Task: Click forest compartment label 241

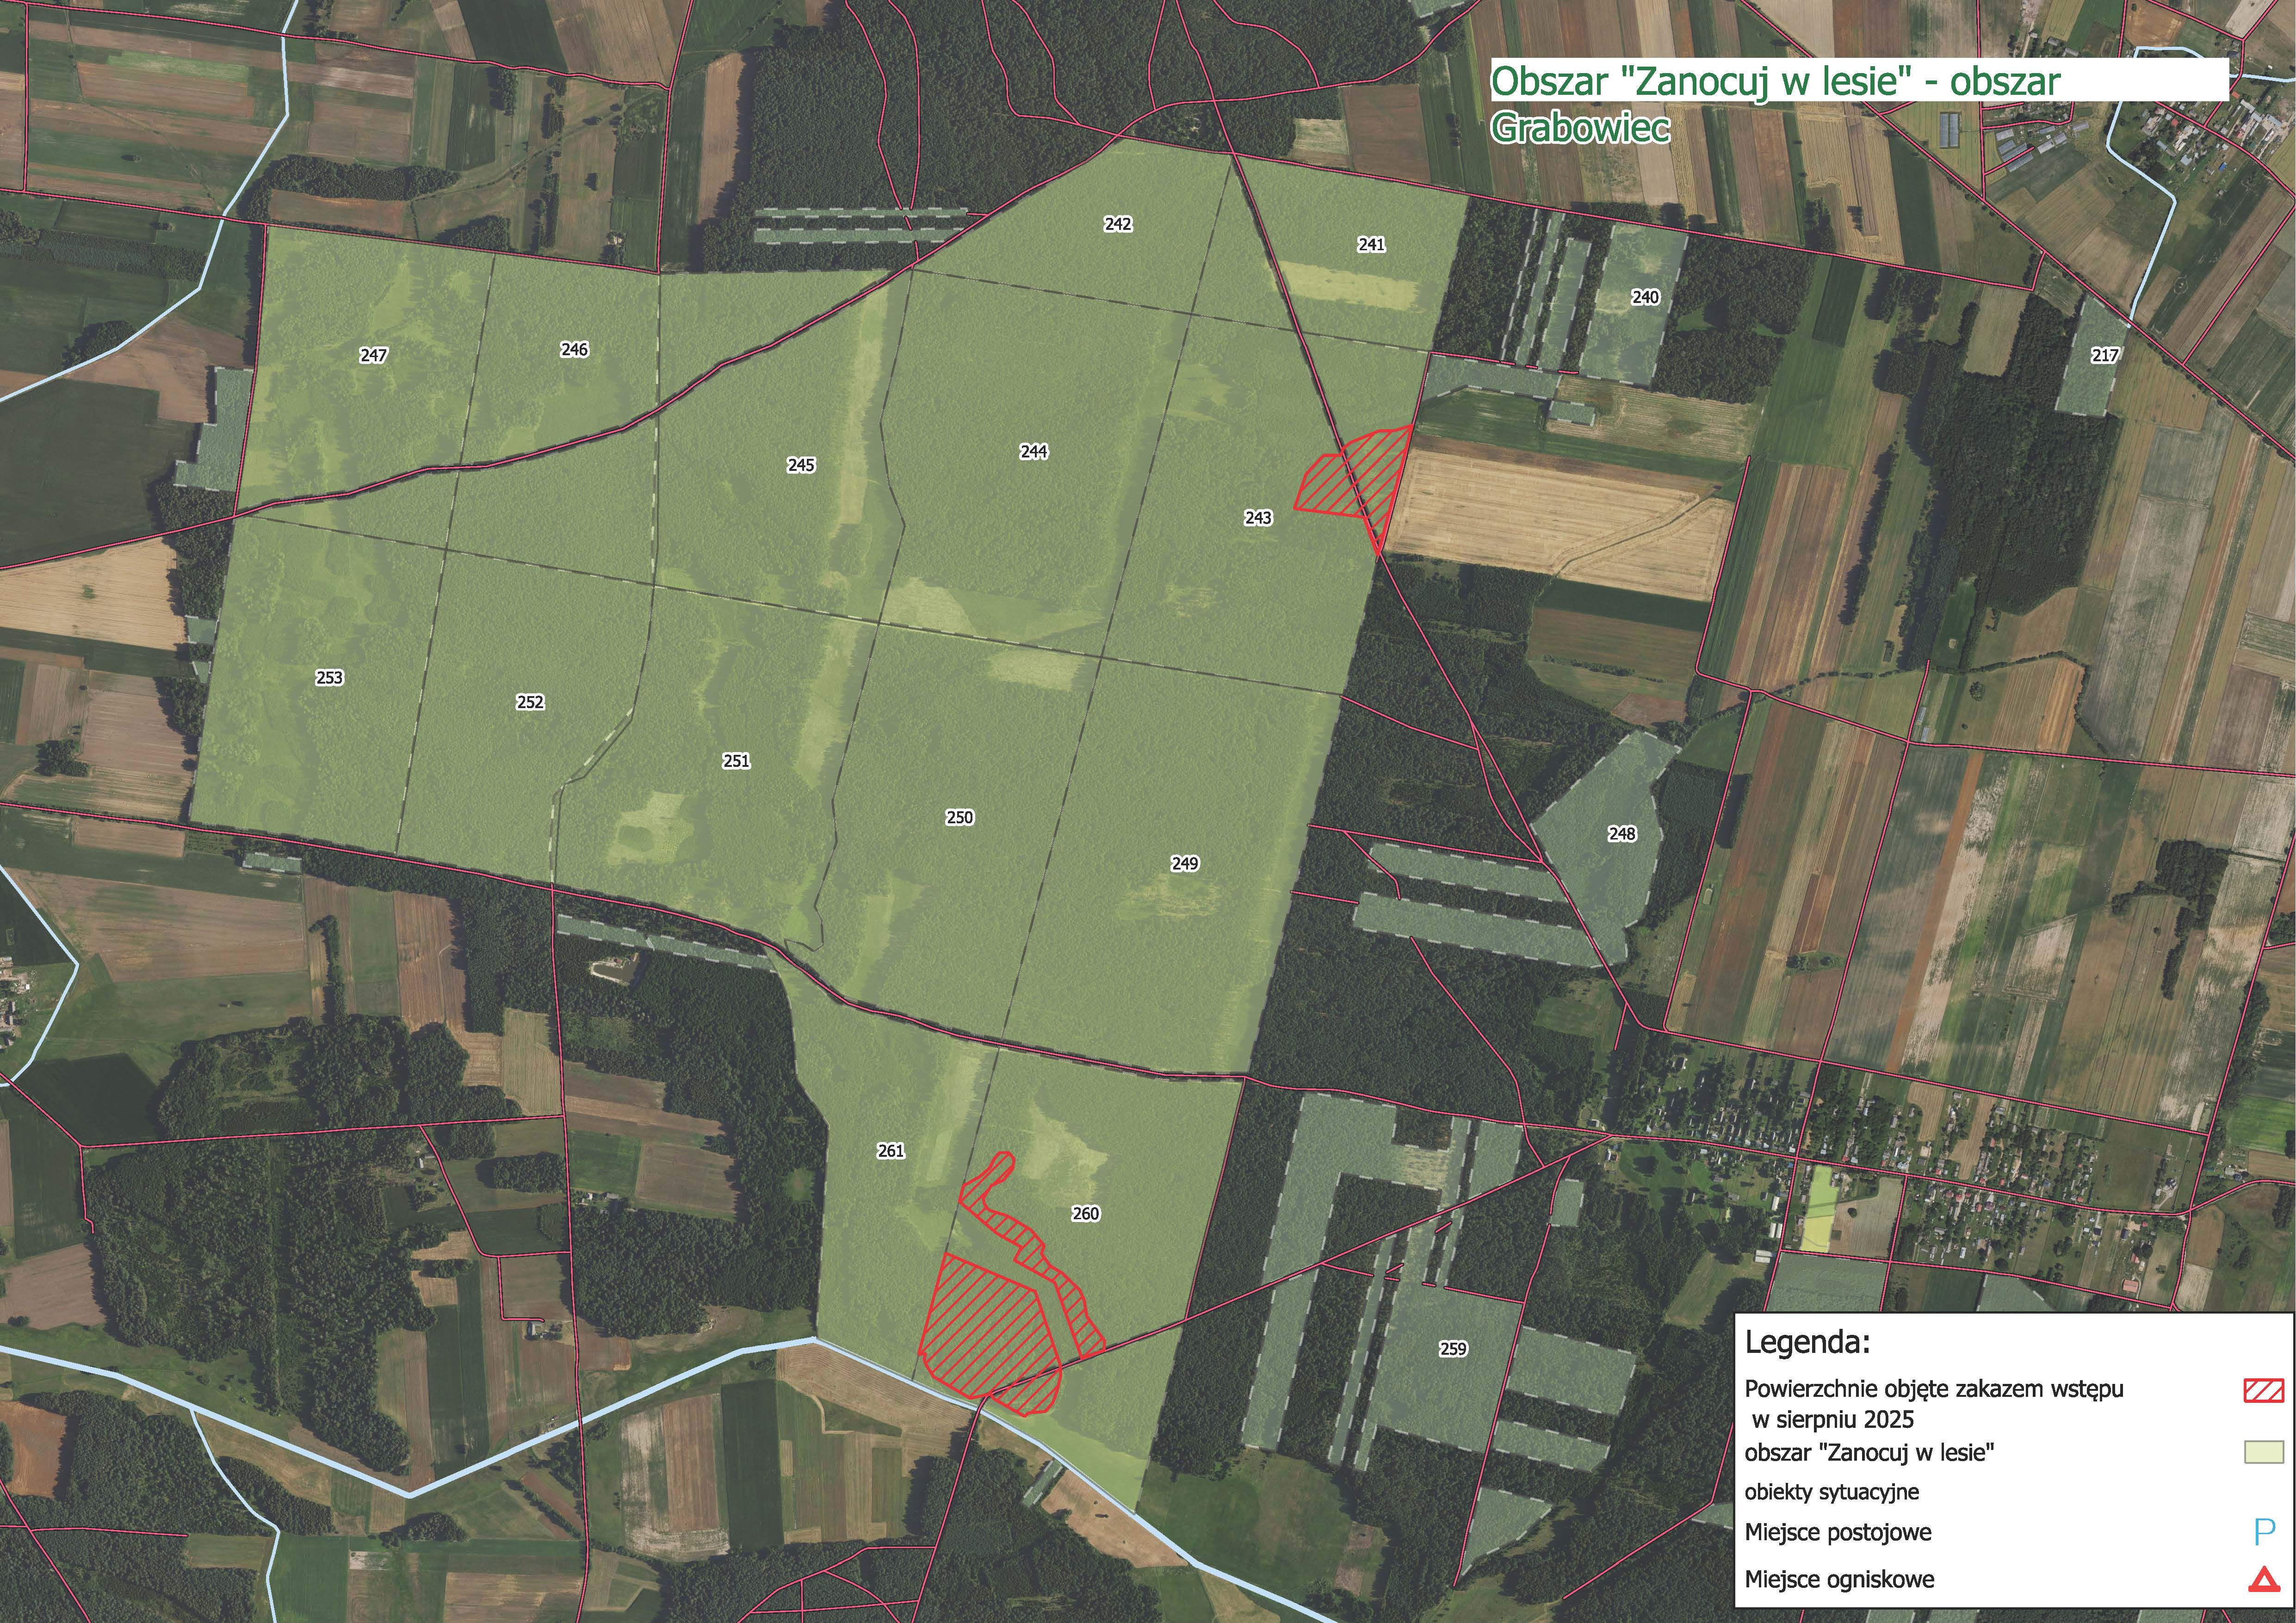Action: 1371,244
